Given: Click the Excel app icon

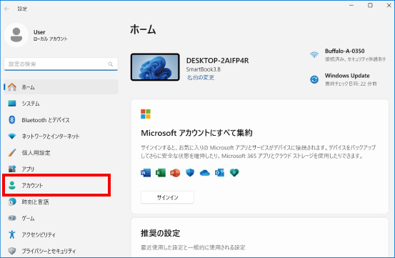Looking at the screenshot, I should (161, 173).
